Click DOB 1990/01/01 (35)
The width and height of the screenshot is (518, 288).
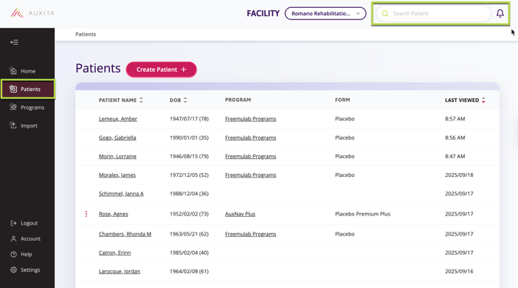tap(189, 137)
